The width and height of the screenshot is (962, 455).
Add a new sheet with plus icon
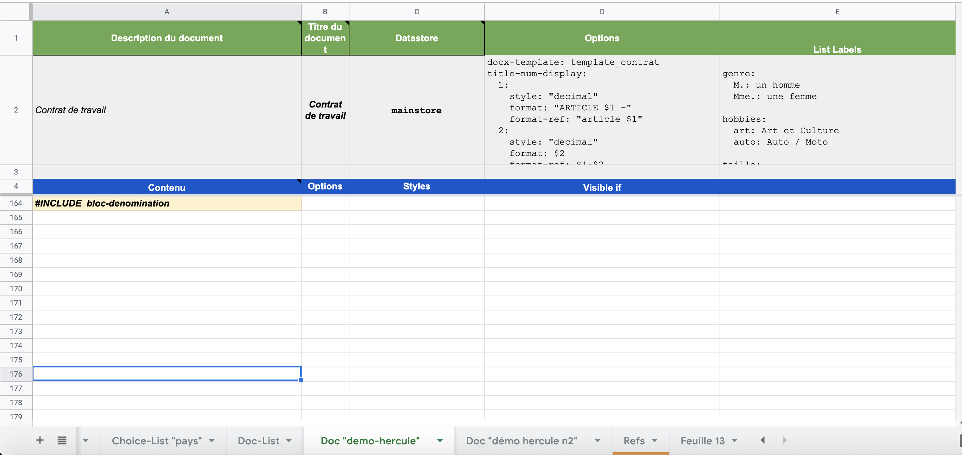pos(40,440)
